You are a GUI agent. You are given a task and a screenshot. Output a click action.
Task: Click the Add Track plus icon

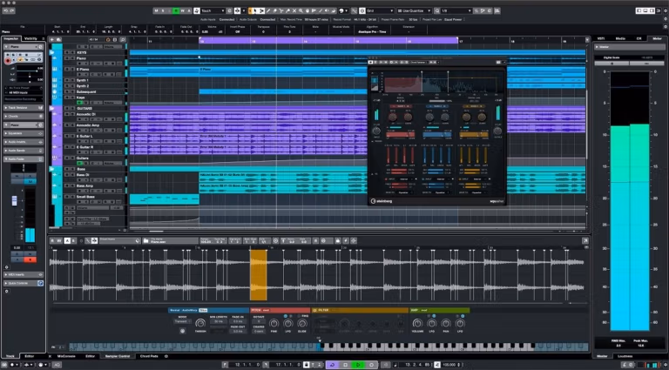(52, 40)
